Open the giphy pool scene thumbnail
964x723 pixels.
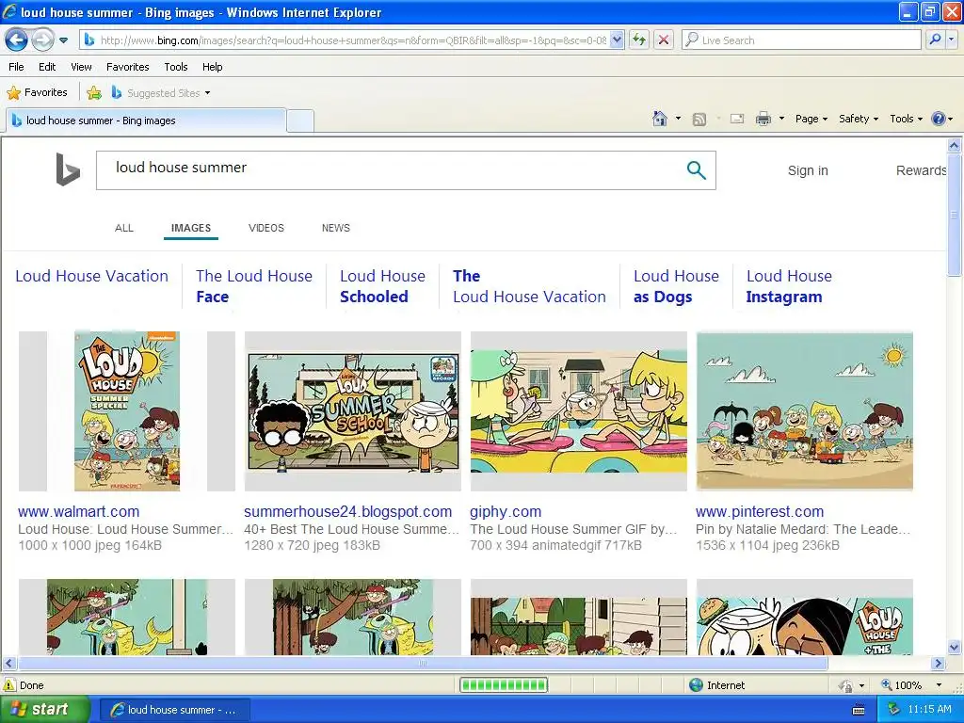click(x=579, y=411)
